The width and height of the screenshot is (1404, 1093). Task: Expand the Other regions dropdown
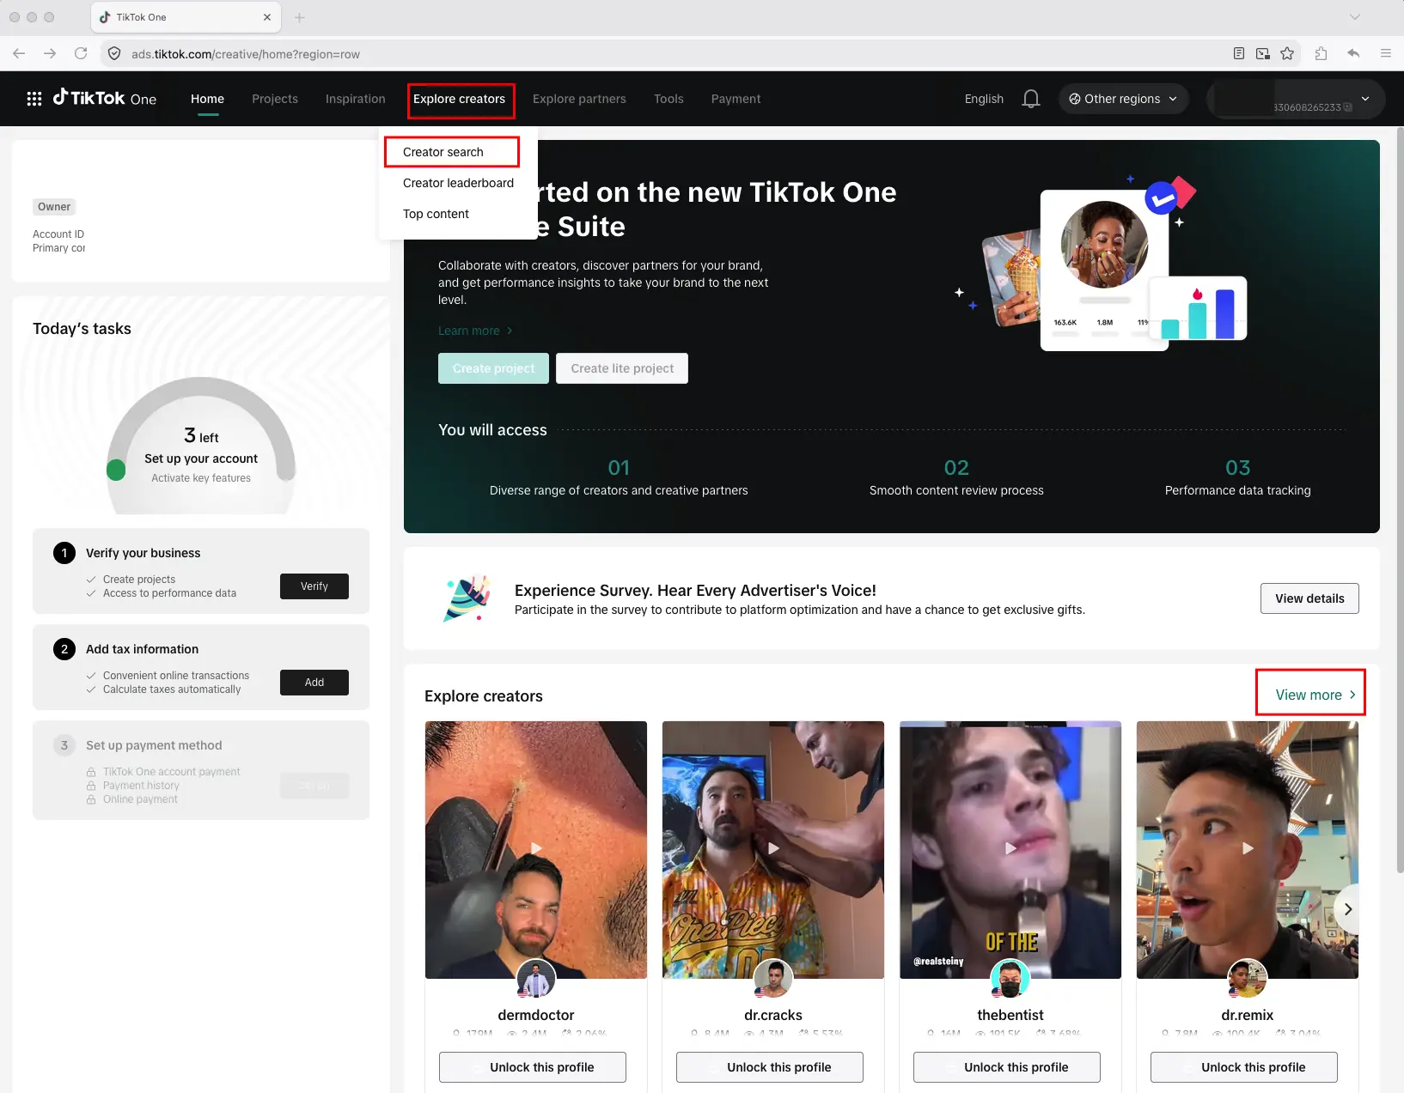pos(1123,99)
